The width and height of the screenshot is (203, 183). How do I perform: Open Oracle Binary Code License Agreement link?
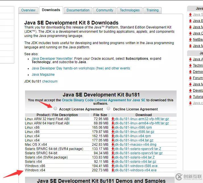pos(104,100)
